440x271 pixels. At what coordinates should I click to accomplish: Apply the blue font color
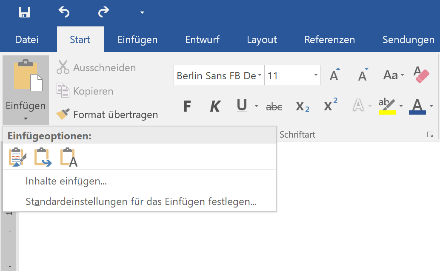(417, 106)
